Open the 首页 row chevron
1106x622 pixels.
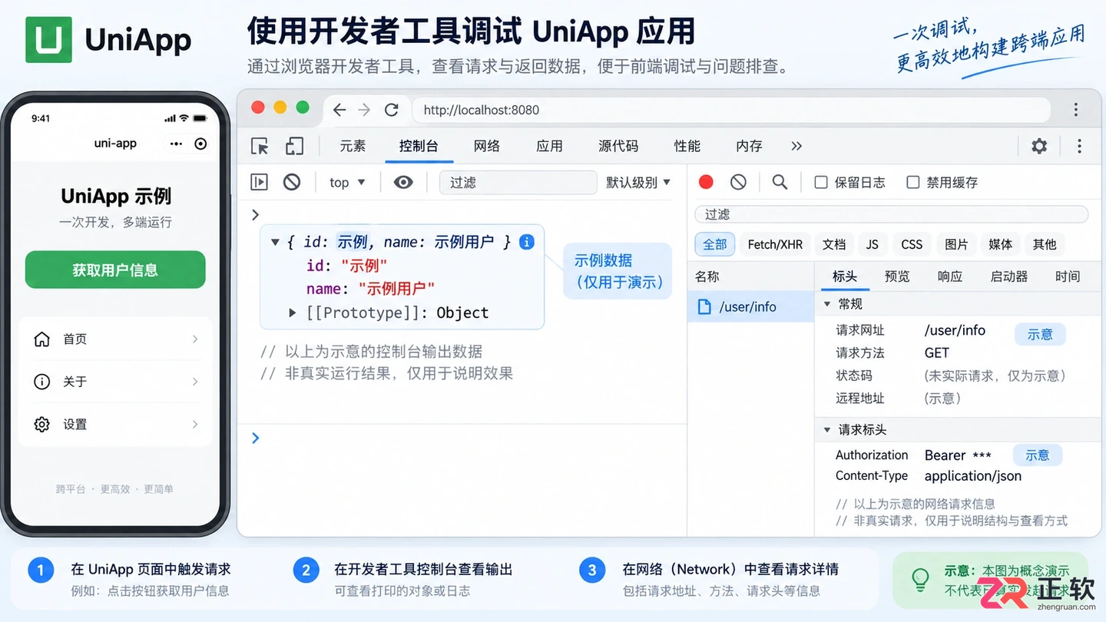pyautogui.click(x=195, y=339)
